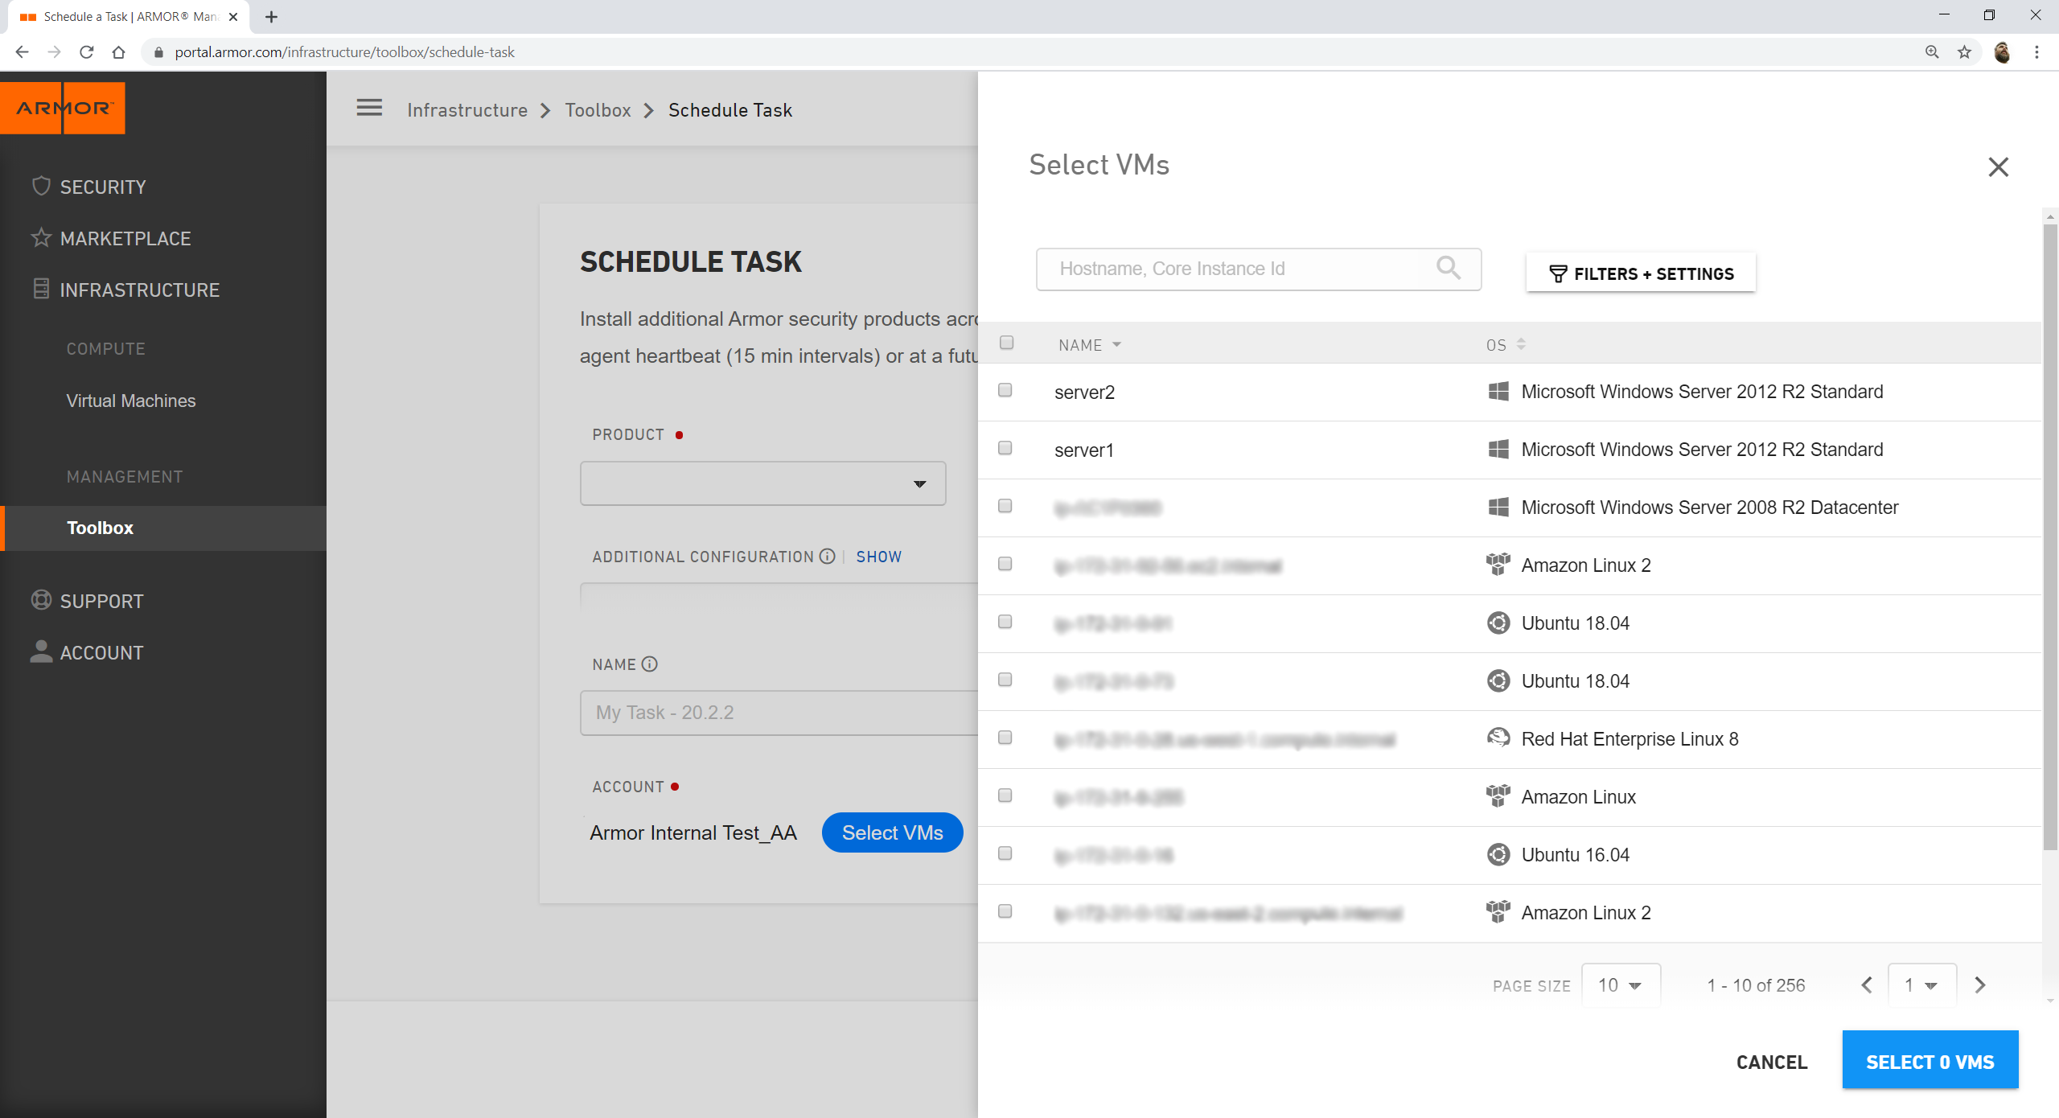Click the Armor logo

(x=63, y=108)
